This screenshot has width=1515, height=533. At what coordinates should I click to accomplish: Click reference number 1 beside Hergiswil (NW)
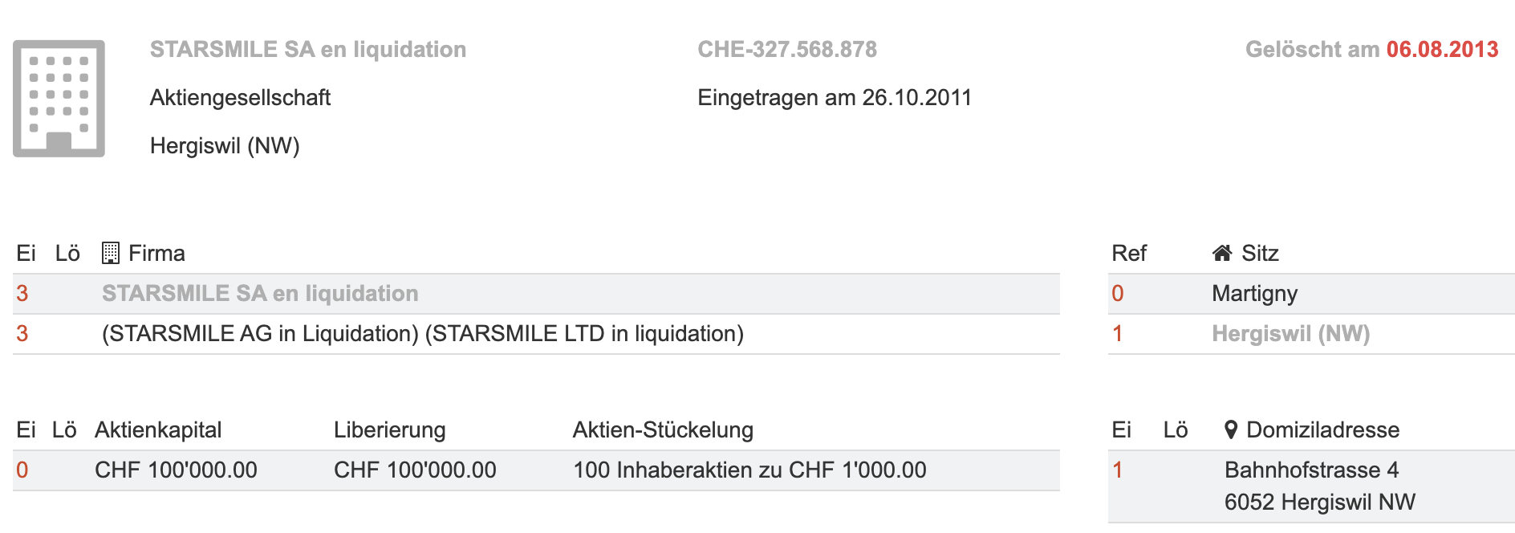pyautogui.click(x=1117, y=334)
